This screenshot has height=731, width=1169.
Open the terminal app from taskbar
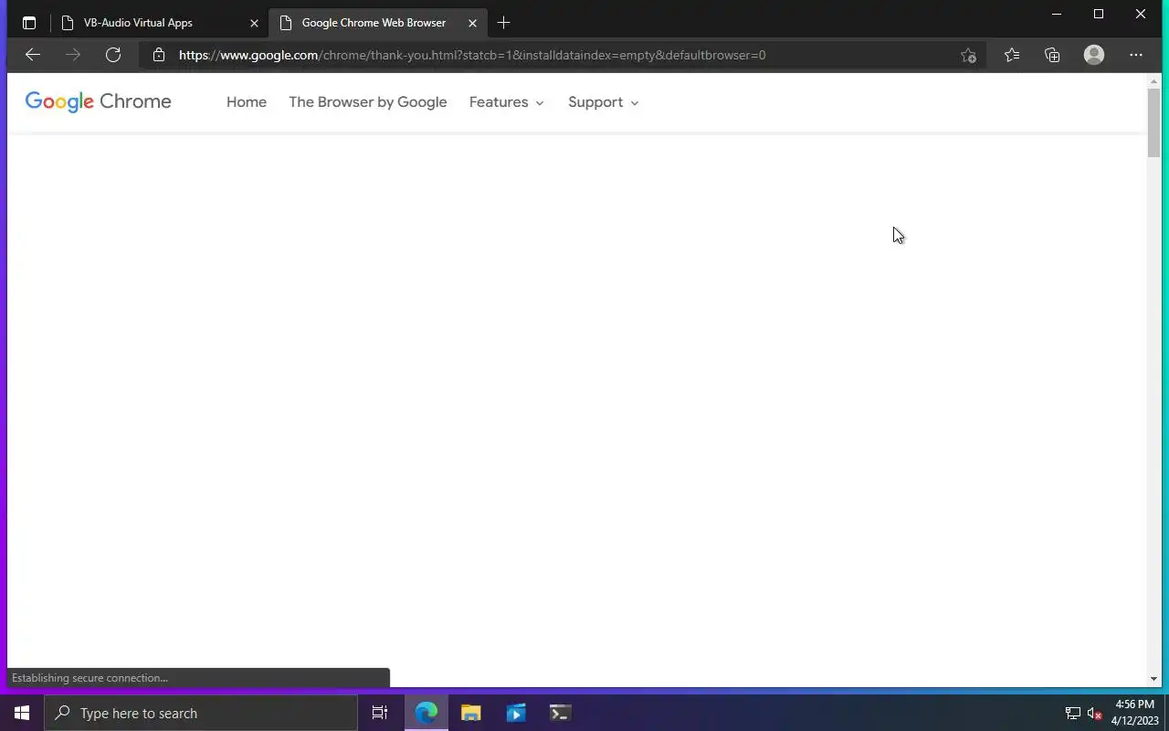coord(560,713)
